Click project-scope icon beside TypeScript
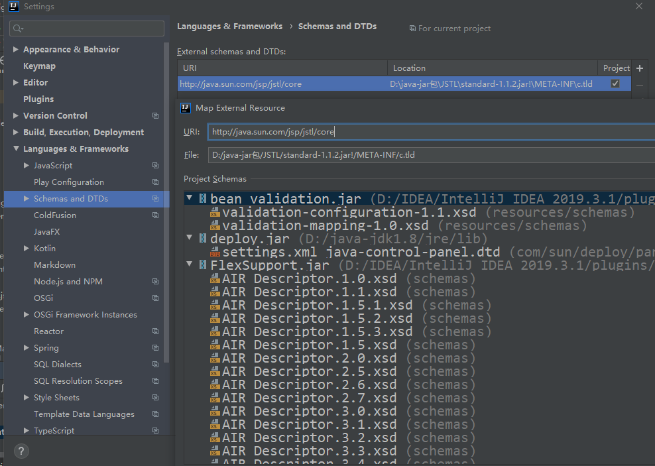This screenshot has height=466, width=655. coord(155,430)
